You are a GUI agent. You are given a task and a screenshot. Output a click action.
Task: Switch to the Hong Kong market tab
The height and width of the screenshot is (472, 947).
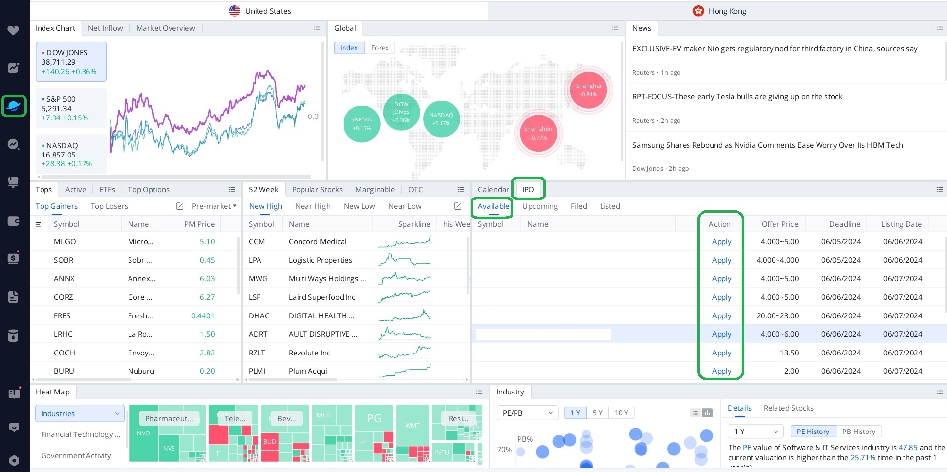[x=720, y=11]
